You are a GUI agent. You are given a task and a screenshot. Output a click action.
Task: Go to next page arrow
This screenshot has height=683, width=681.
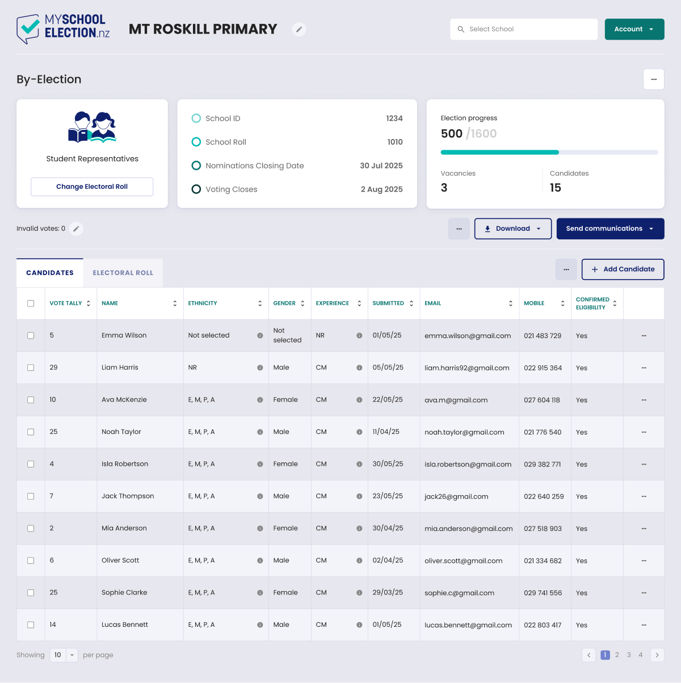coord(657,655)
